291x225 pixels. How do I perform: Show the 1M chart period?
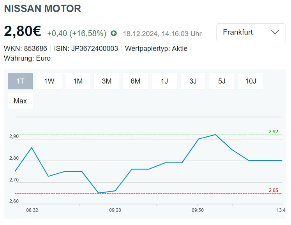coord(78,81)
